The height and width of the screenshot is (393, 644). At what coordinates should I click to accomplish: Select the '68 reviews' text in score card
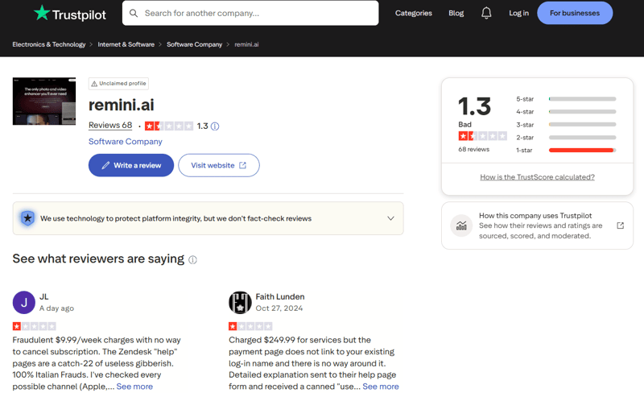point(473,149)
